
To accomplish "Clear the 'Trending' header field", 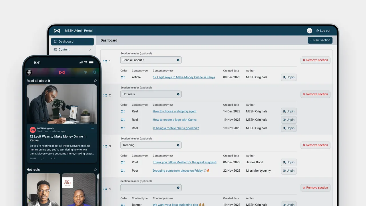I will click(x=178, y=145).
